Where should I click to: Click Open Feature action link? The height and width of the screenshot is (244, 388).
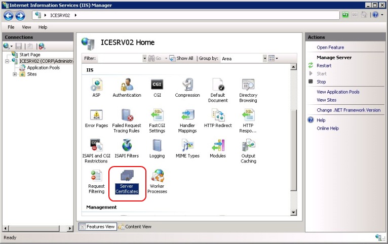(330, 48)
